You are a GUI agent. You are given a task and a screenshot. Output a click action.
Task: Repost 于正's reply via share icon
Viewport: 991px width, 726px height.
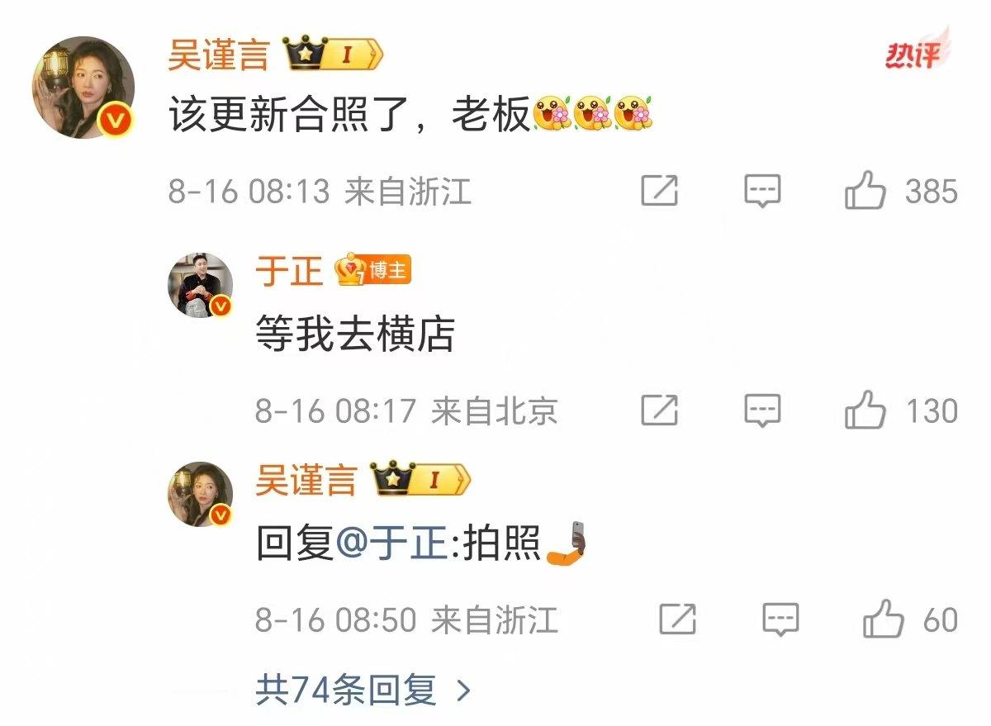tap(660, 410)
